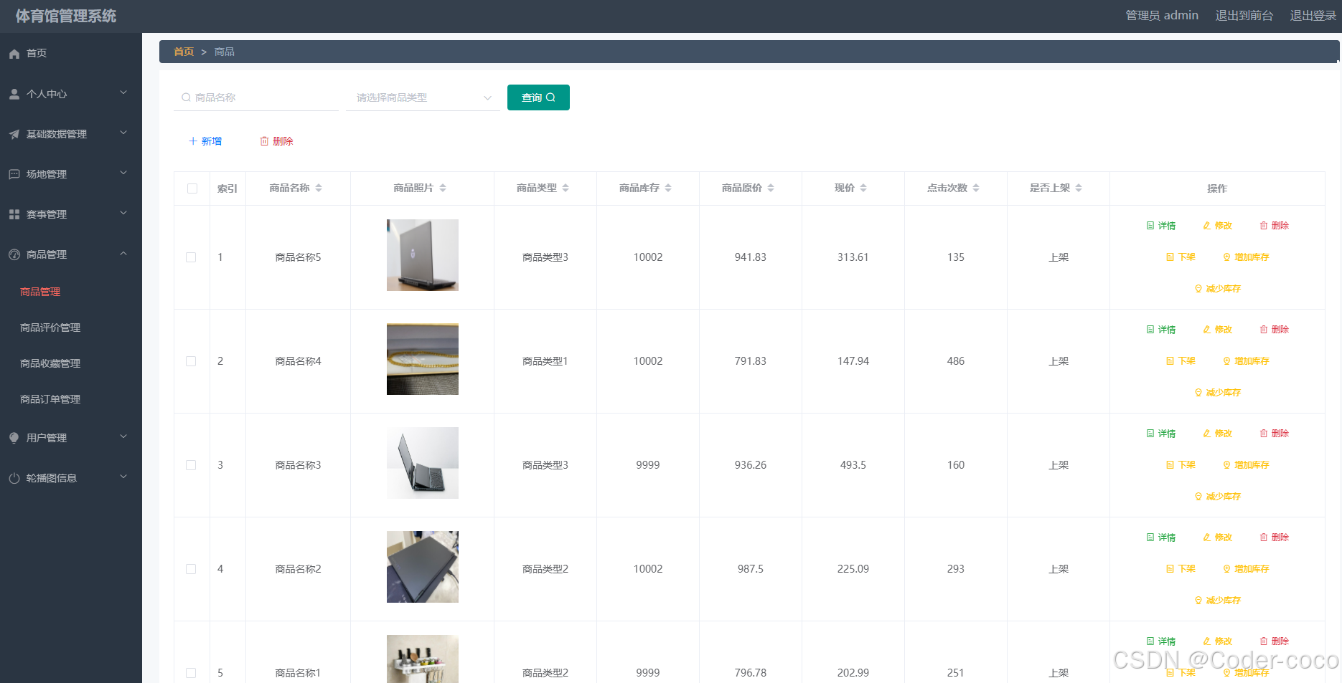Click 管理员 admin in top bar

tap(1162, 16)
